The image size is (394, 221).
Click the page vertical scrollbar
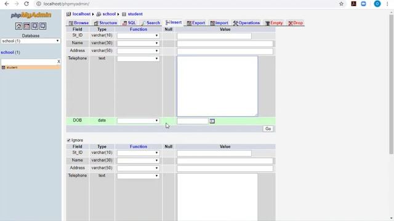(x=392, y=85)
